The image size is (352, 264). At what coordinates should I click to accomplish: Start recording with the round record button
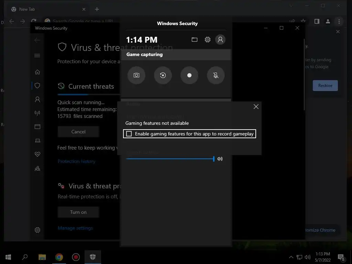[189, 75]
